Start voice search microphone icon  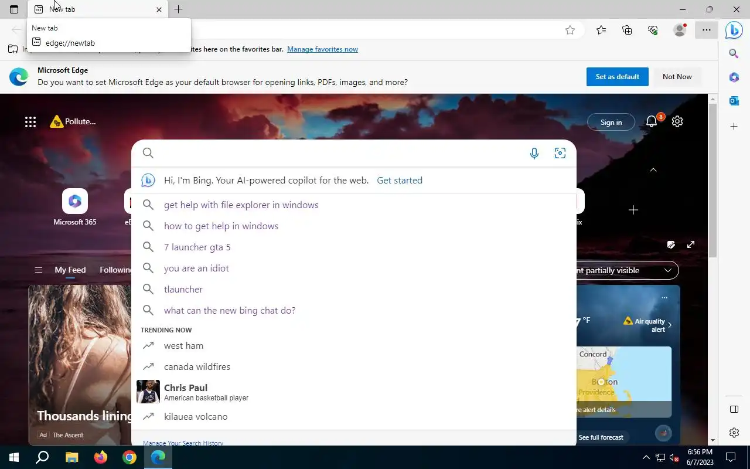534,154
